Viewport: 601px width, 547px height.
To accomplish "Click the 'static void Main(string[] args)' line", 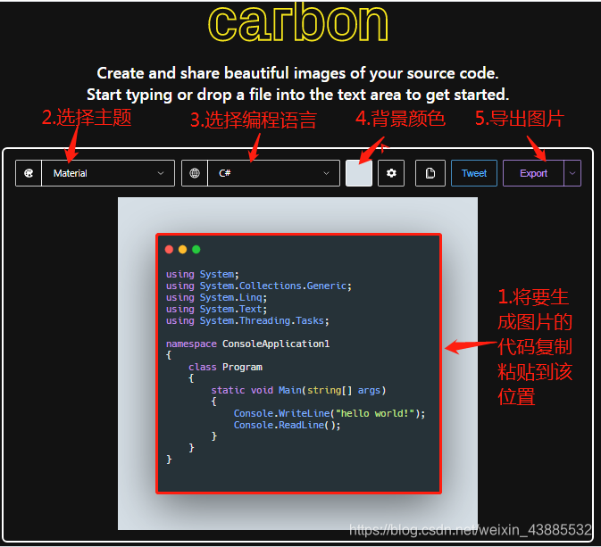I will 298,390.
